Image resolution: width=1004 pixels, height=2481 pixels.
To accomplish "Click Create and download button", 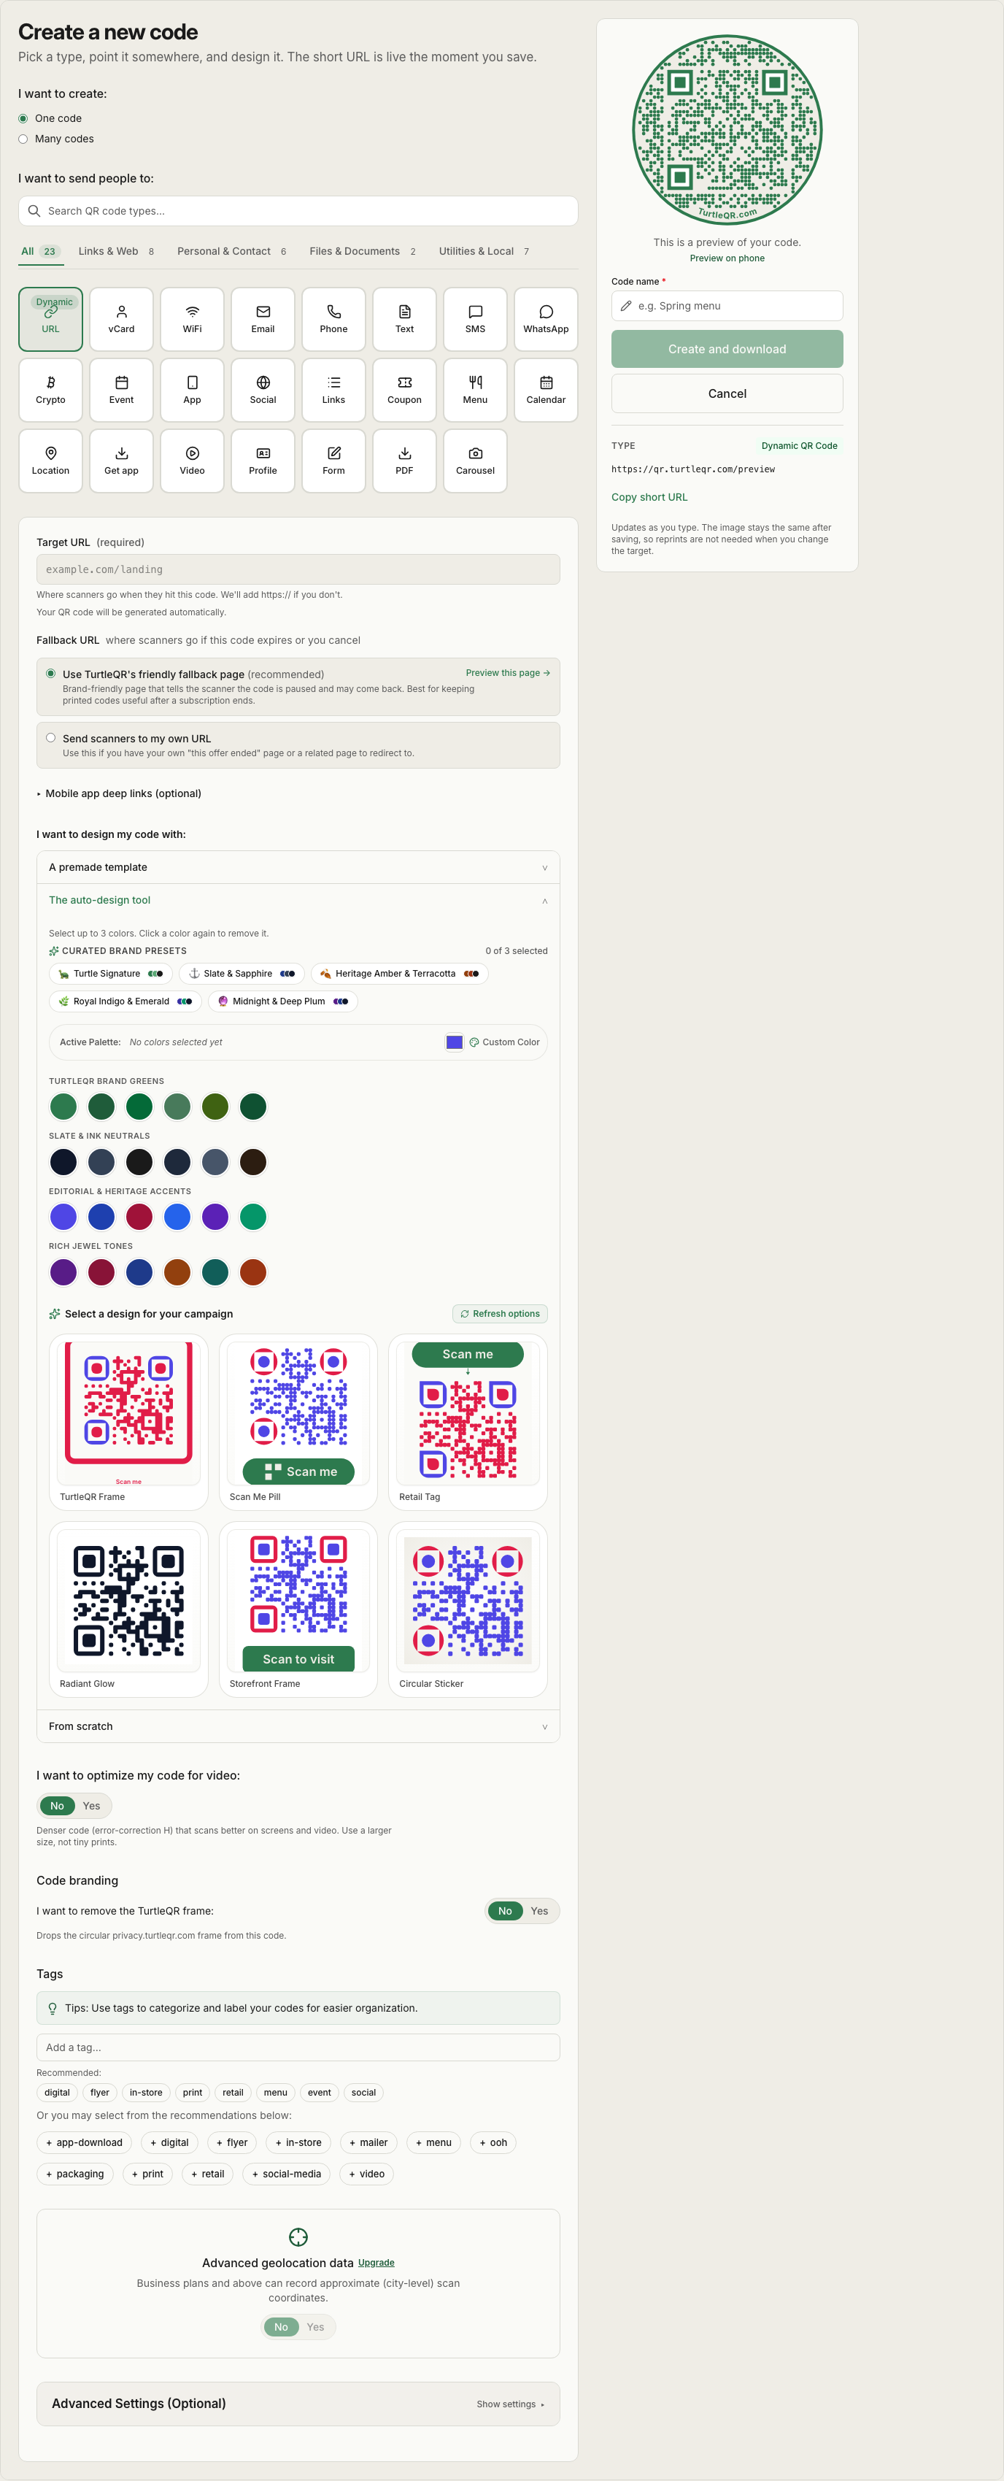I will click(x=727, y=349).
